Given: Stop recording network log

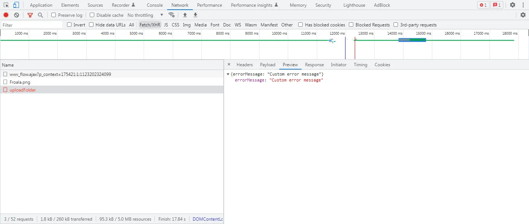Looking at the screenshot, I should (x=6, y=15).
